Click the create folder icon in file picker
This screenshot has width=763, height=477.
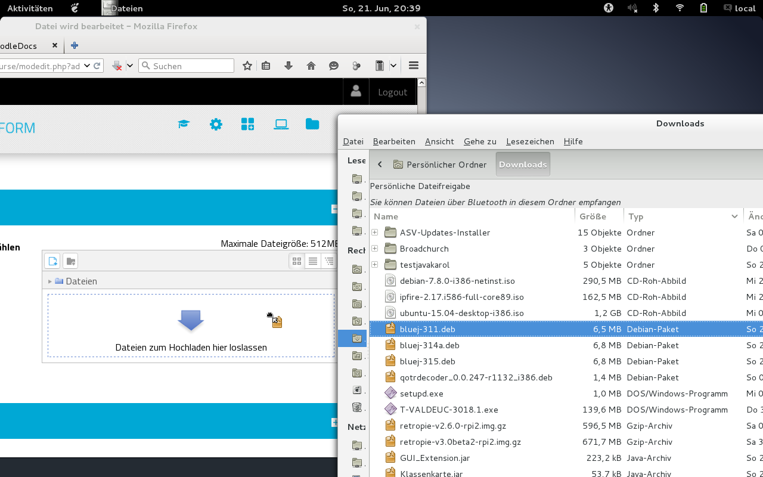70,261
